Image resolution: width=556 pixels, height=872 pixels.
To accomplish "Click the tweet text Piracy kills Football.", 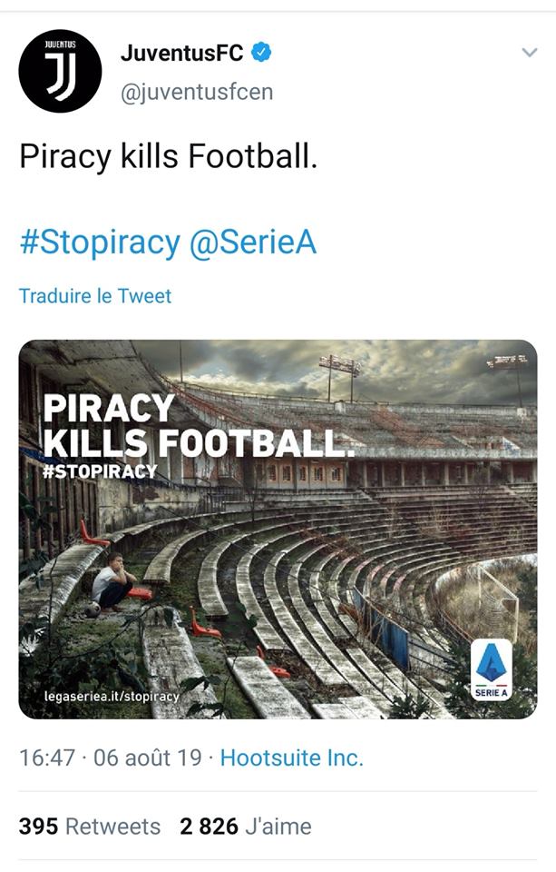I will [x=169, y=155].
